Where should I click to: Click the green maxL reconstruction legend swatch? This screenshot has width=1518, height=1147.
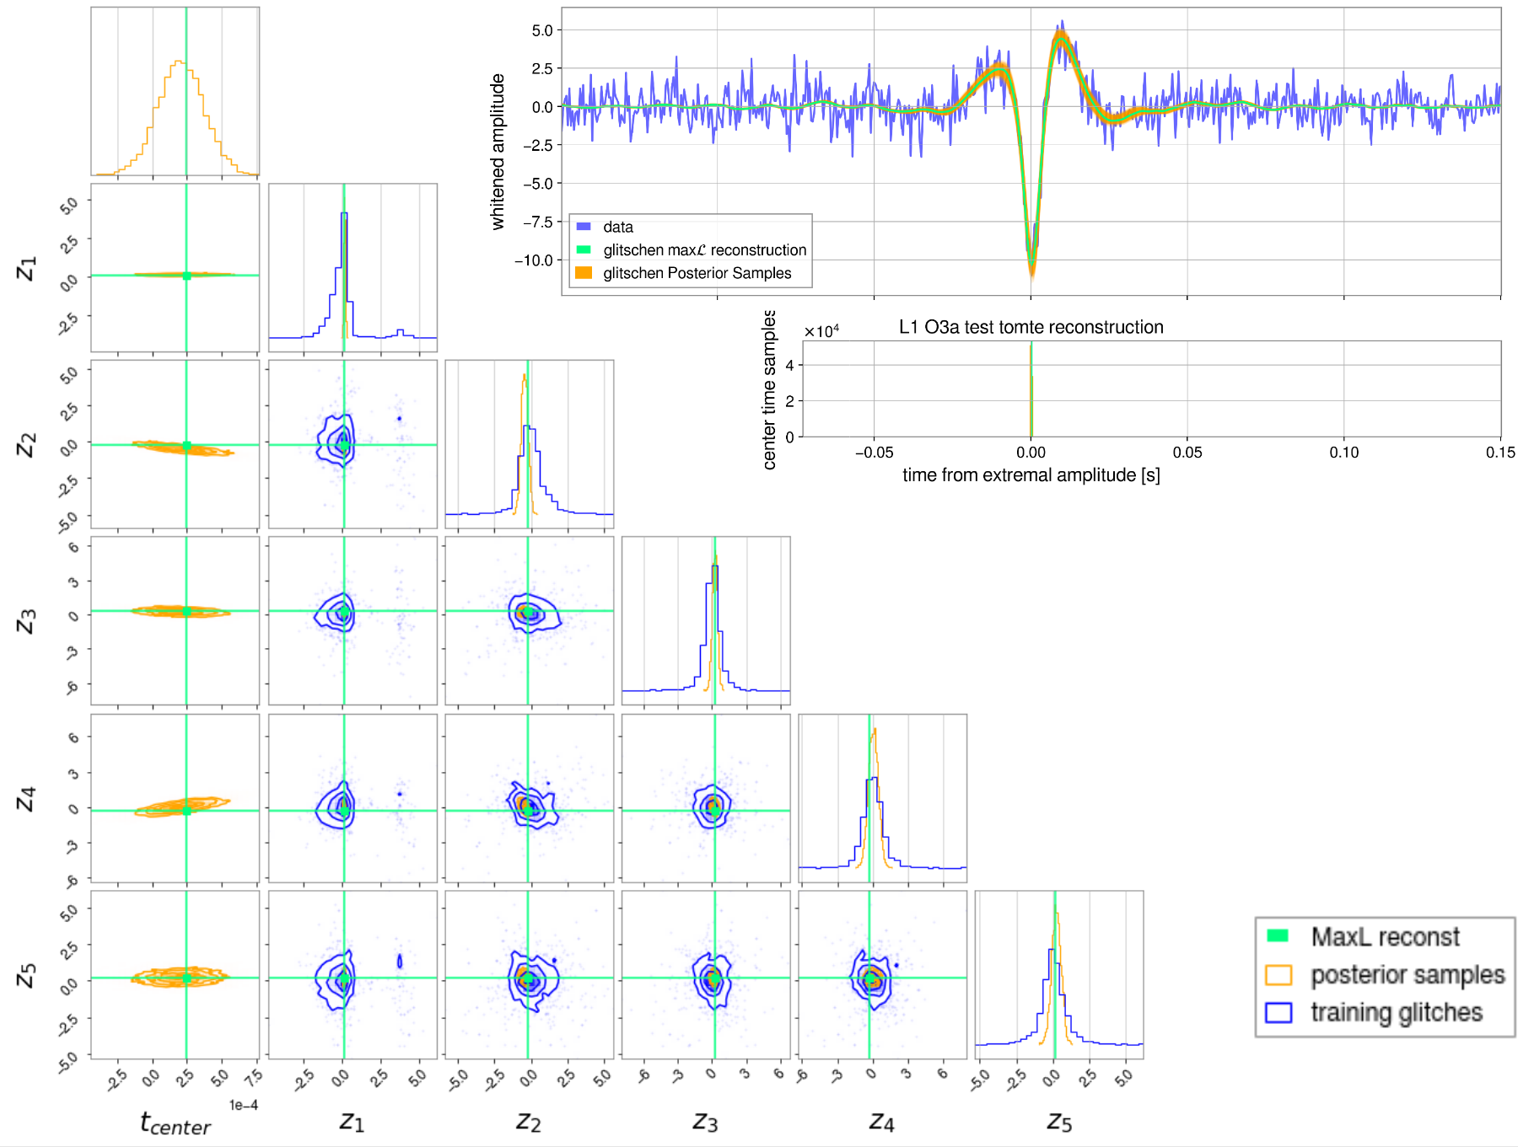click(x=584, y=250)
